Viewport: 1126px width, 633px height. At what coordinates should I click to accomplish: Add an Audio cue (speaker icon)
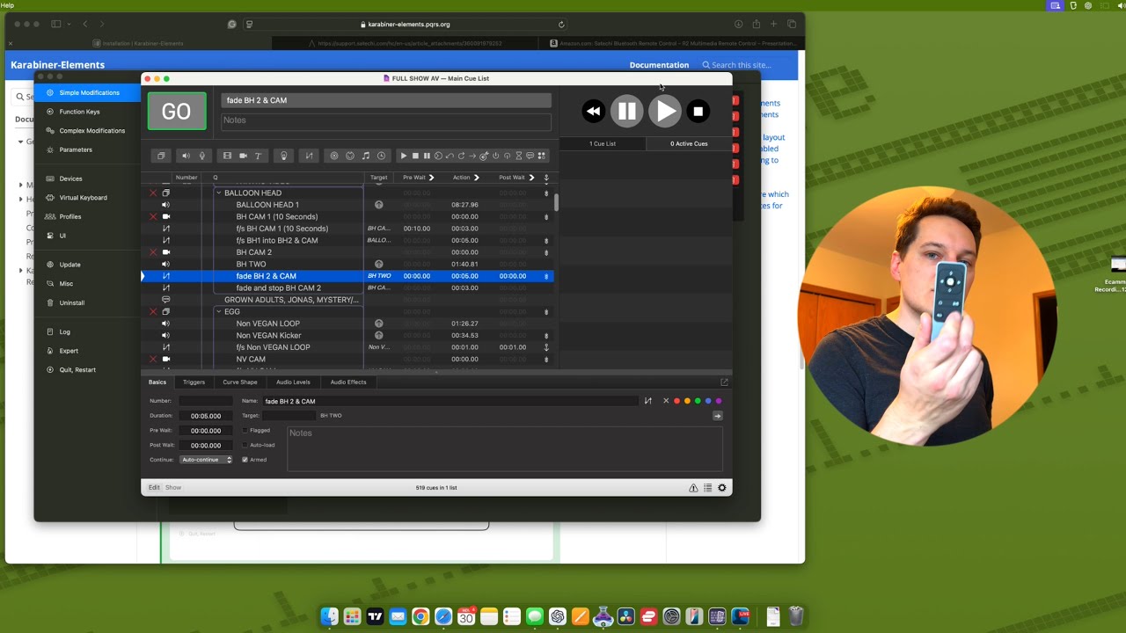(186, 156)
